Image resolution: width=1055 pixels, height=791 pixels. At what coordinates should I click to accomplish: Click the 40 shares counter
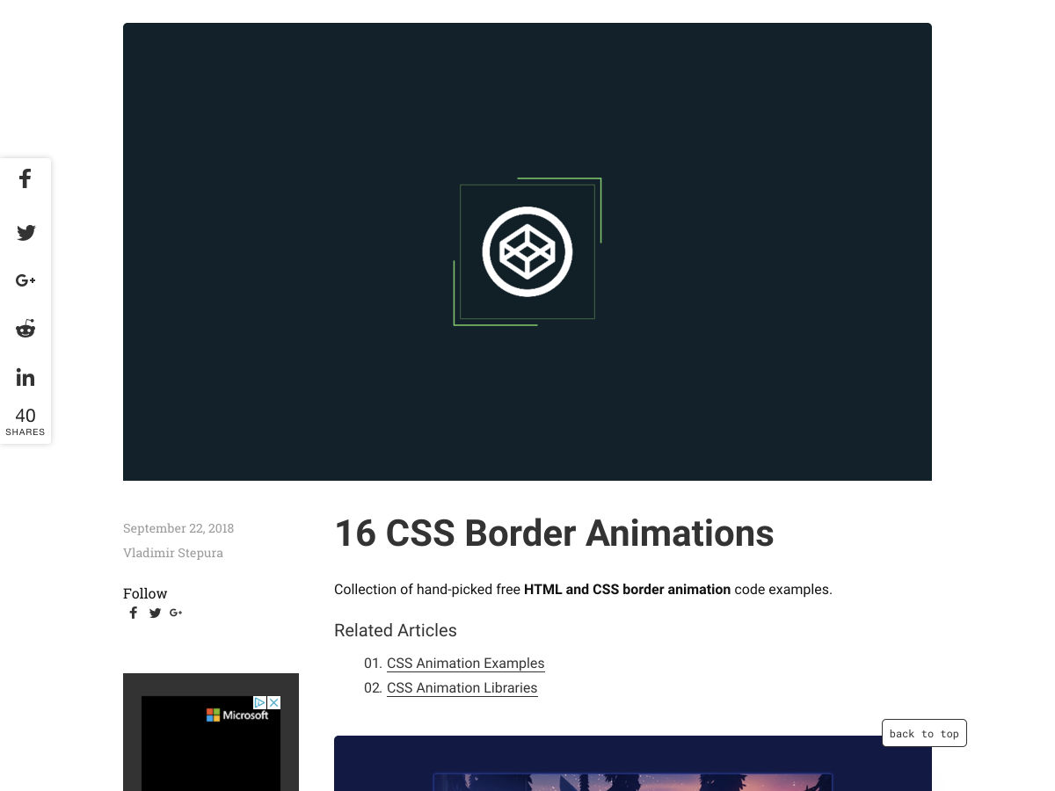point(25,421)
